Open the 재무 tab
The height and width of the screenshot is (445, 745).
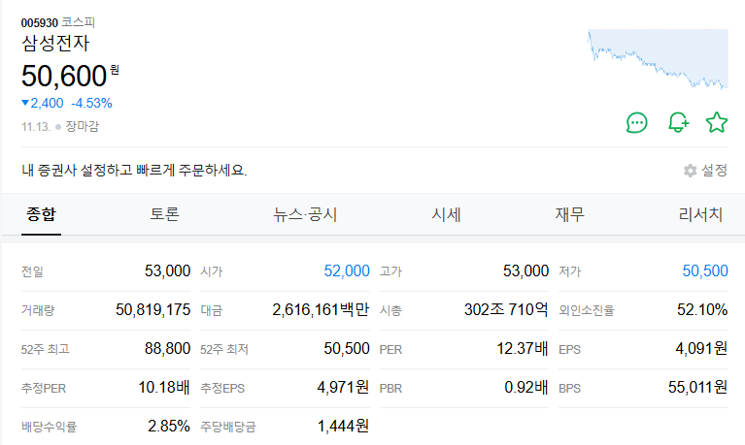point(570,214)
